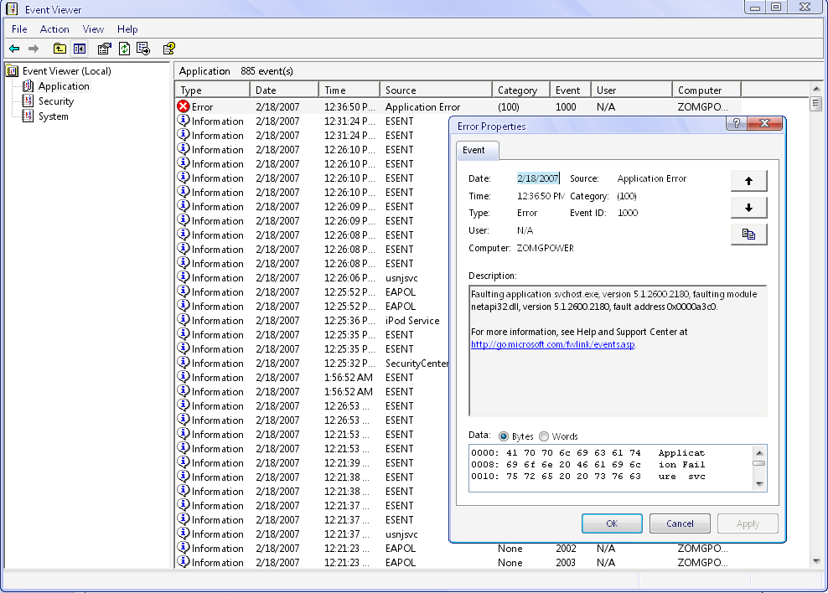Click the Up one level folder icon
This screenshot has width=828, height=593.
point(60,49)
